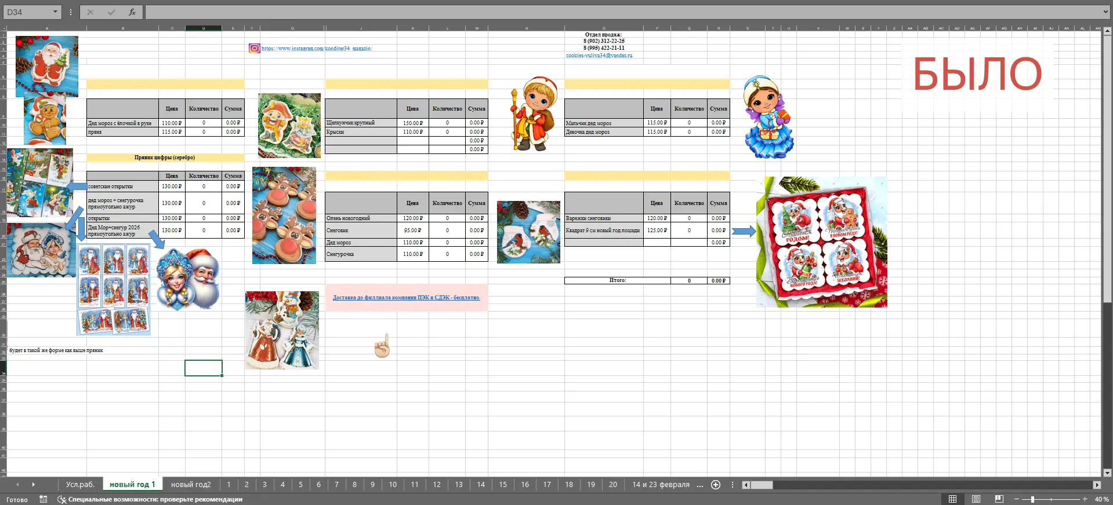This screenshot has height=505, width=1113.
Task: Select the red gift box cookies image
Action: pyautogui.click(x=822, y=242)
